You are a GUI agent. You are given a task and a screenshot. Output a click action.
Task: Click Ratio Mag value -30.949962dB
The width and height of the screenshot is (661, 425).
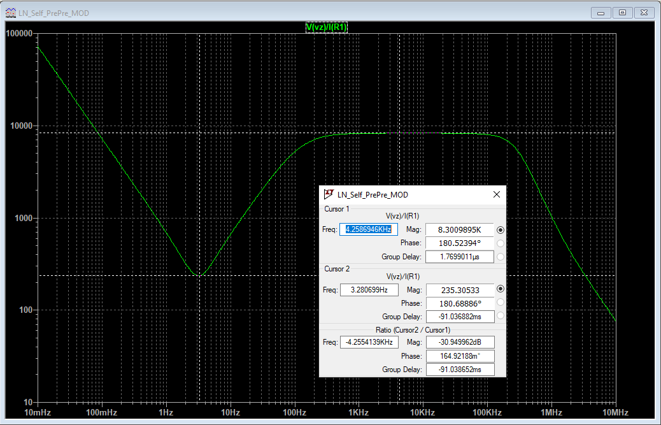pos(460,342)
